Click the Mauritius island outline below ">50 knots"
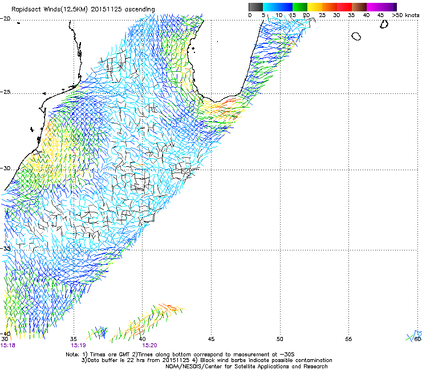Image resolution: width=422 pixels, height=370 pixels. (384, 24)
